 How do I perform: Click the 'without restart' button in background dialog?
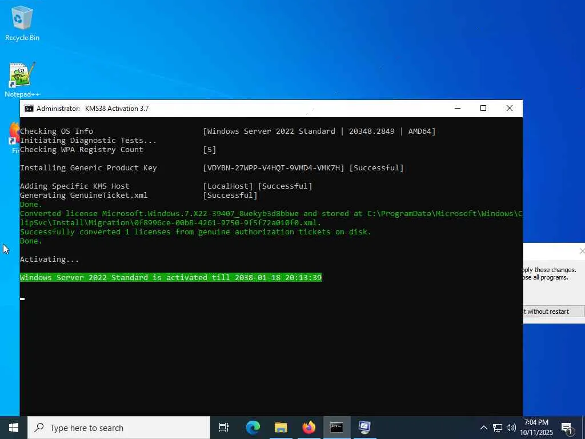[x=554, y=312]
